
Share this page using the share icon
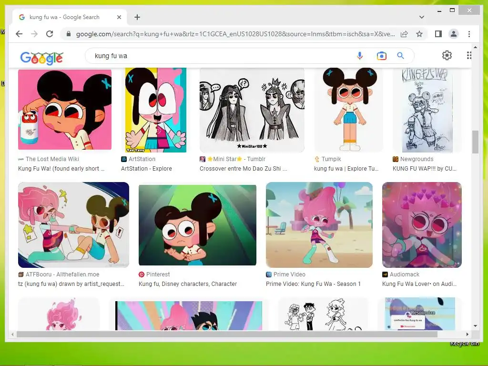pos(404,34)
